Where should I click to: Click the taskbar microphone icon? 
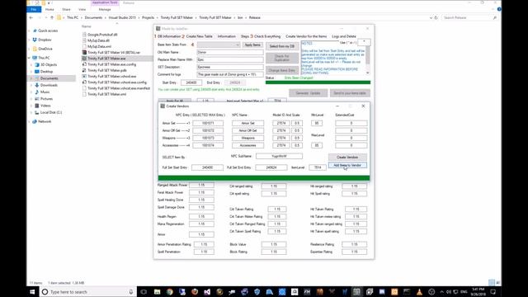131,291
